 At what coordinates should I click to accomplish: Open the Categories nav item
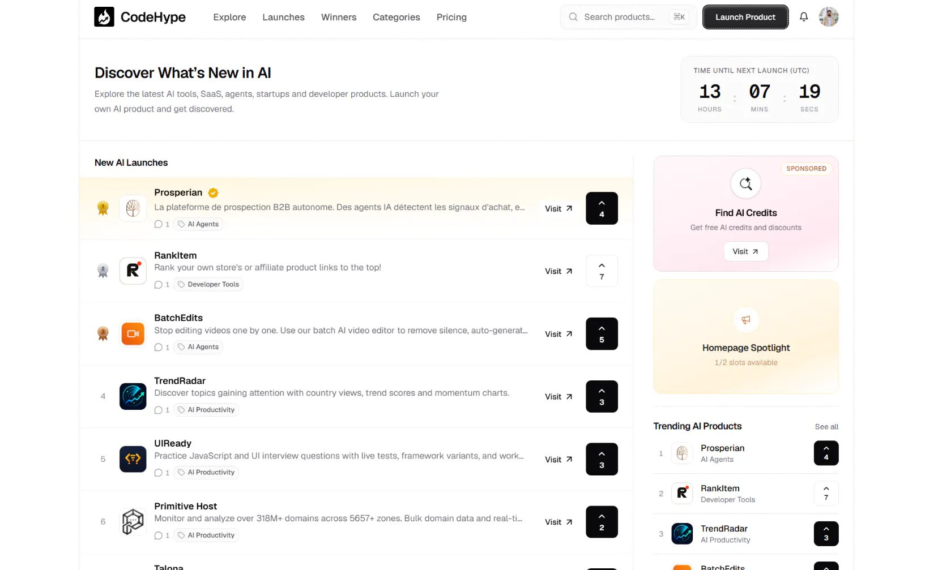tap(396, 17)
